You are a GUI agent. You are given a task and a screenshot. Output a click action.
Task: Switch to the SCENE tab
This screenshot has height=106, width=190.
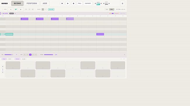click(18, 3)
